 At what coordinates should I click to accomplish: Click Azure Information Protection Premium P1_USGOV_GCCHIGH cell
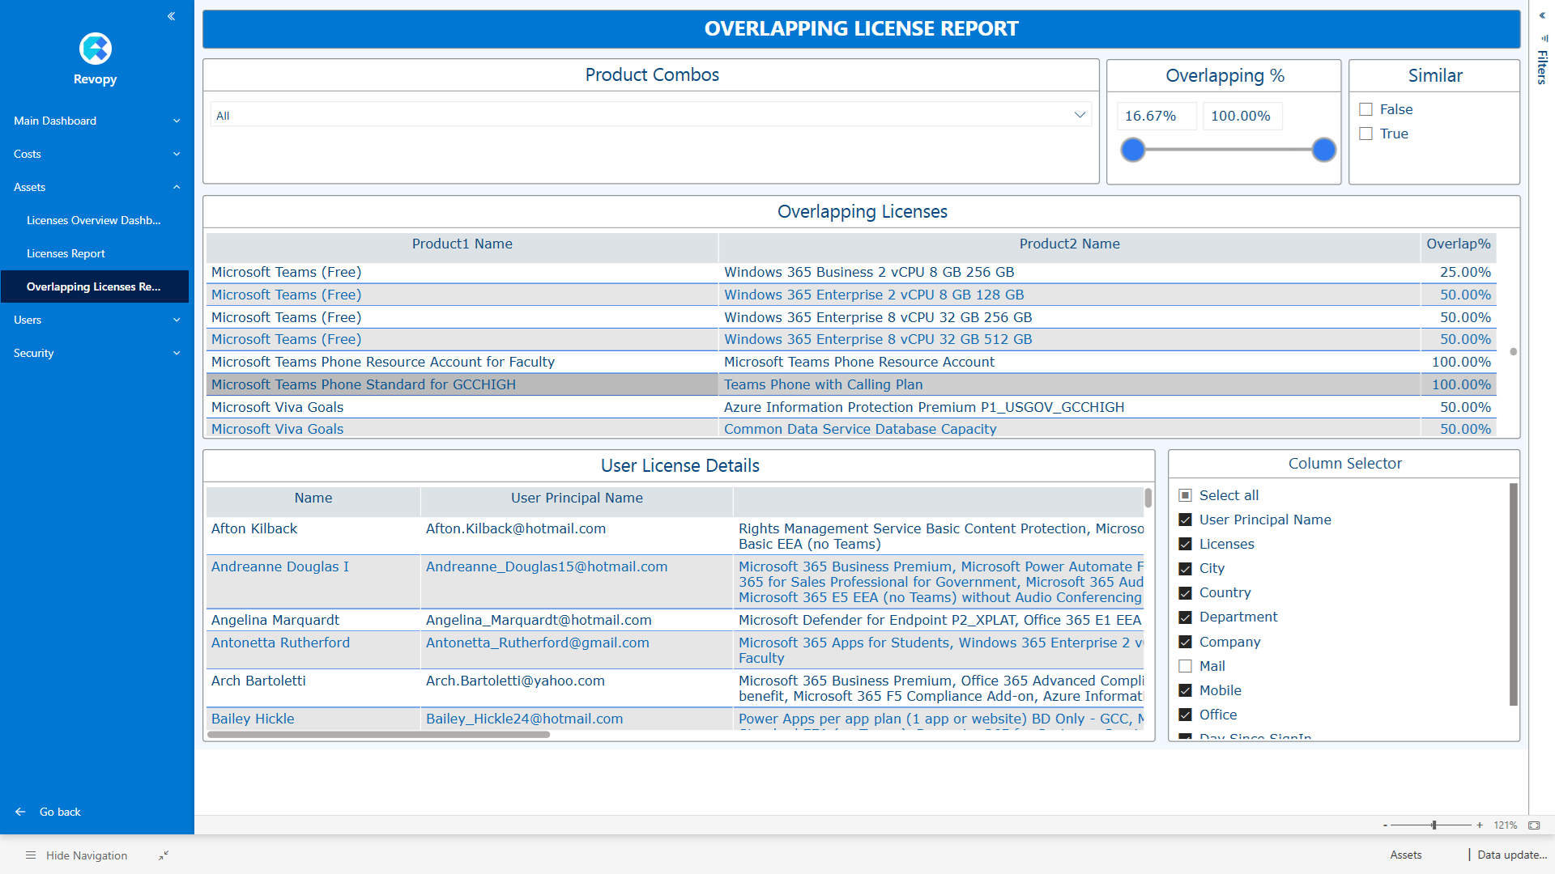click(x=1069, y=407)
